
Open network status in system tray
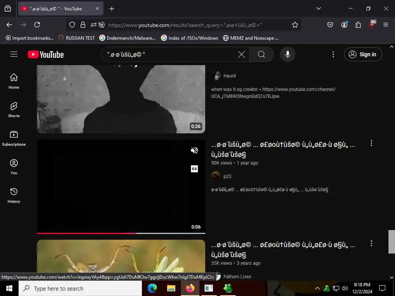(x=336, y=288)
